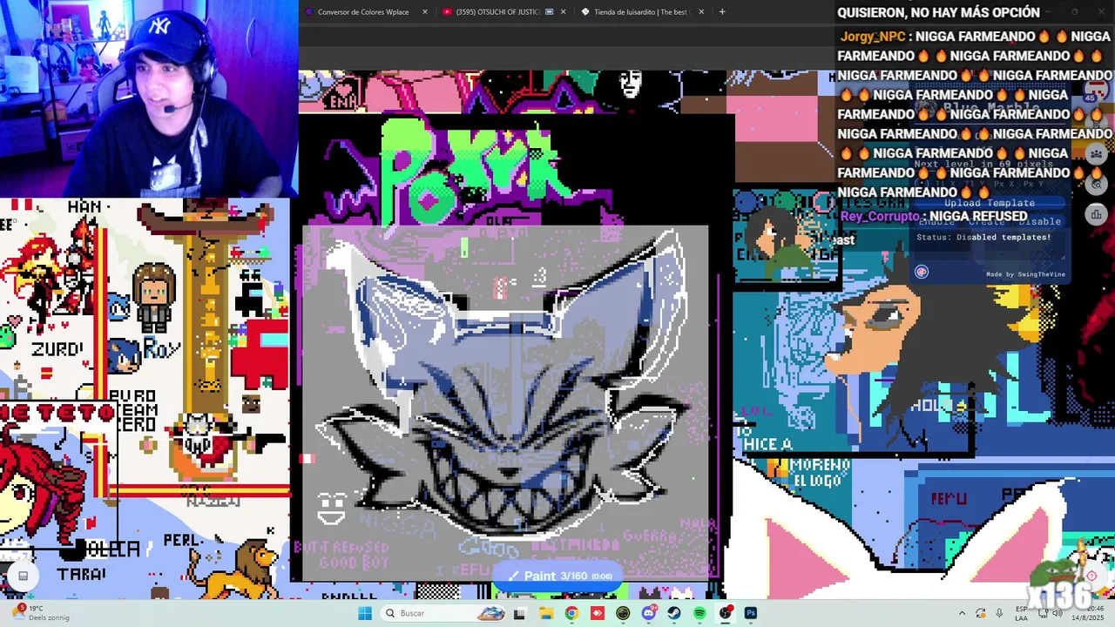Open the color palette icon in Blue Marble
Image resolution: width=1115 pixels, height=627 pixels.
click(922, 272)
